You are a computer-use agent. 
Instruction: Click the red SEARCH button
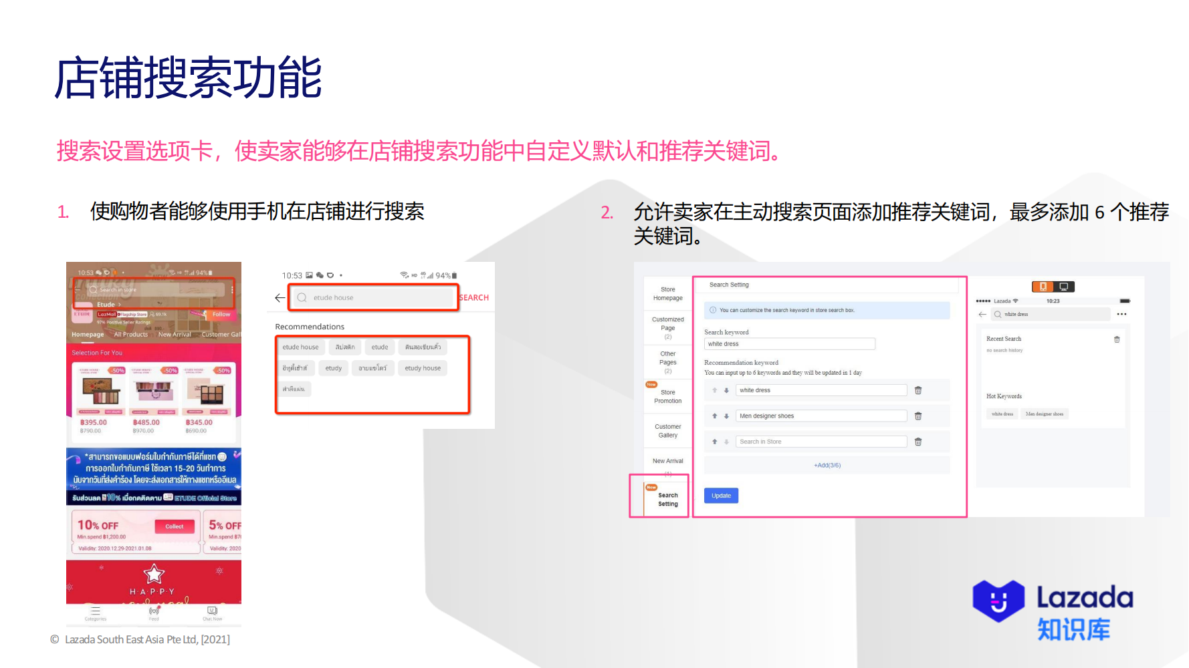(x=474, y=298)
